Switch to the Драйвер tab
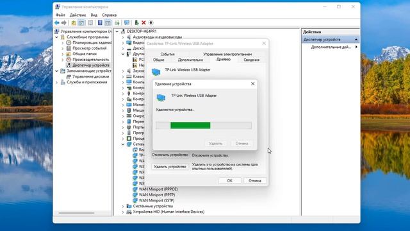410x231 pixels. 224,60
